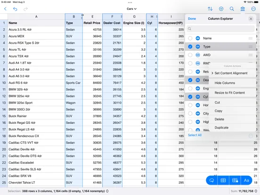The width and height of the screenshot is (260, 195).
Task: Tap the magnifier in Column Explorer search
Action: pos(189,29)
